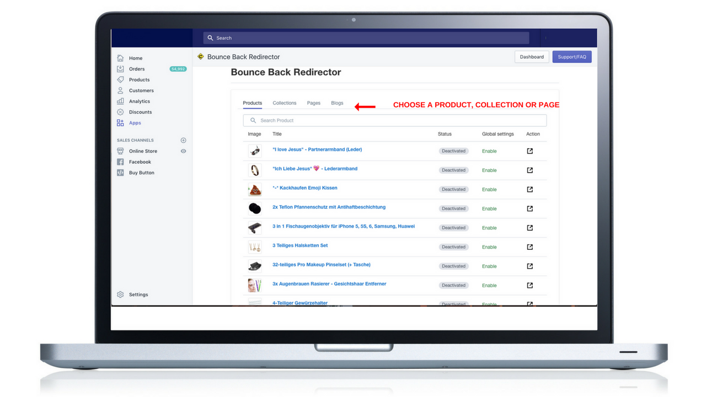Add a sales channel with the plus button
Screen dimensions: 706x397
[183, 140]
